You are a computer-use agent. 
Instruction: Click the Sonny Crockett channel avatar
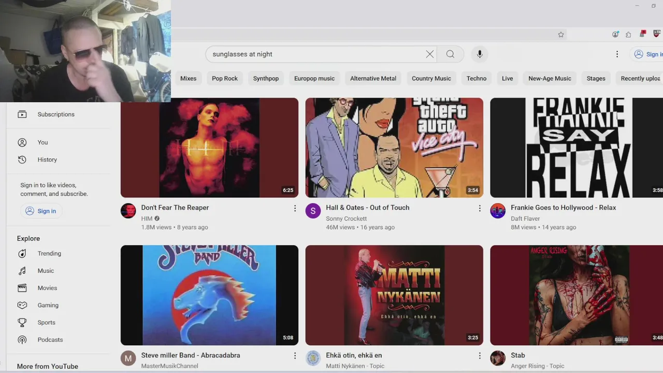(313, 211)
